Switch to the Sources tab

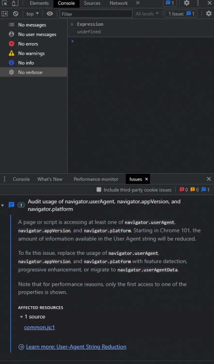pos(92,3)
